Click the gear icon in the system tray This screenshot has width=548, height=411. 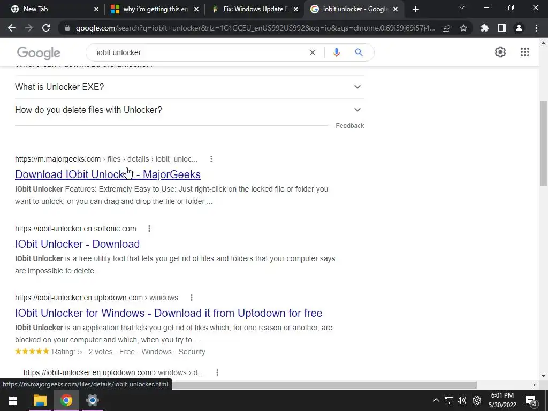[x=477, y=400]
